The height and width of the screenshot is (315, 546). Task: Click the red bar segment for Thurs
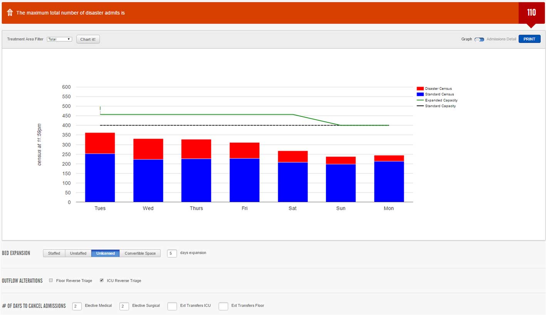pyautogui.click(x=196, y=149)
